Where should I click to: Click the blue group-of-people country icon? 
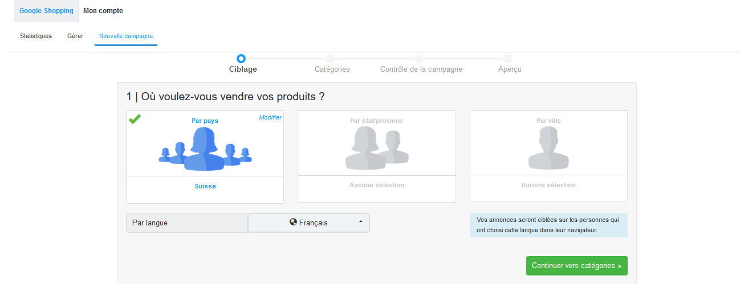click(205, 149)
